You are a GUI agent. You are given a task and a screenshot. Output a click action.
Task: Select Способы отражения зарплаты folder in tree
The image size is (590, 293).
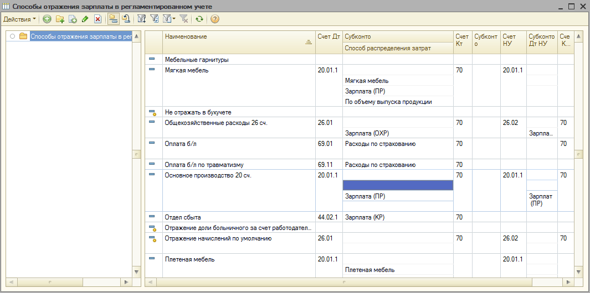tap(80, 36)
